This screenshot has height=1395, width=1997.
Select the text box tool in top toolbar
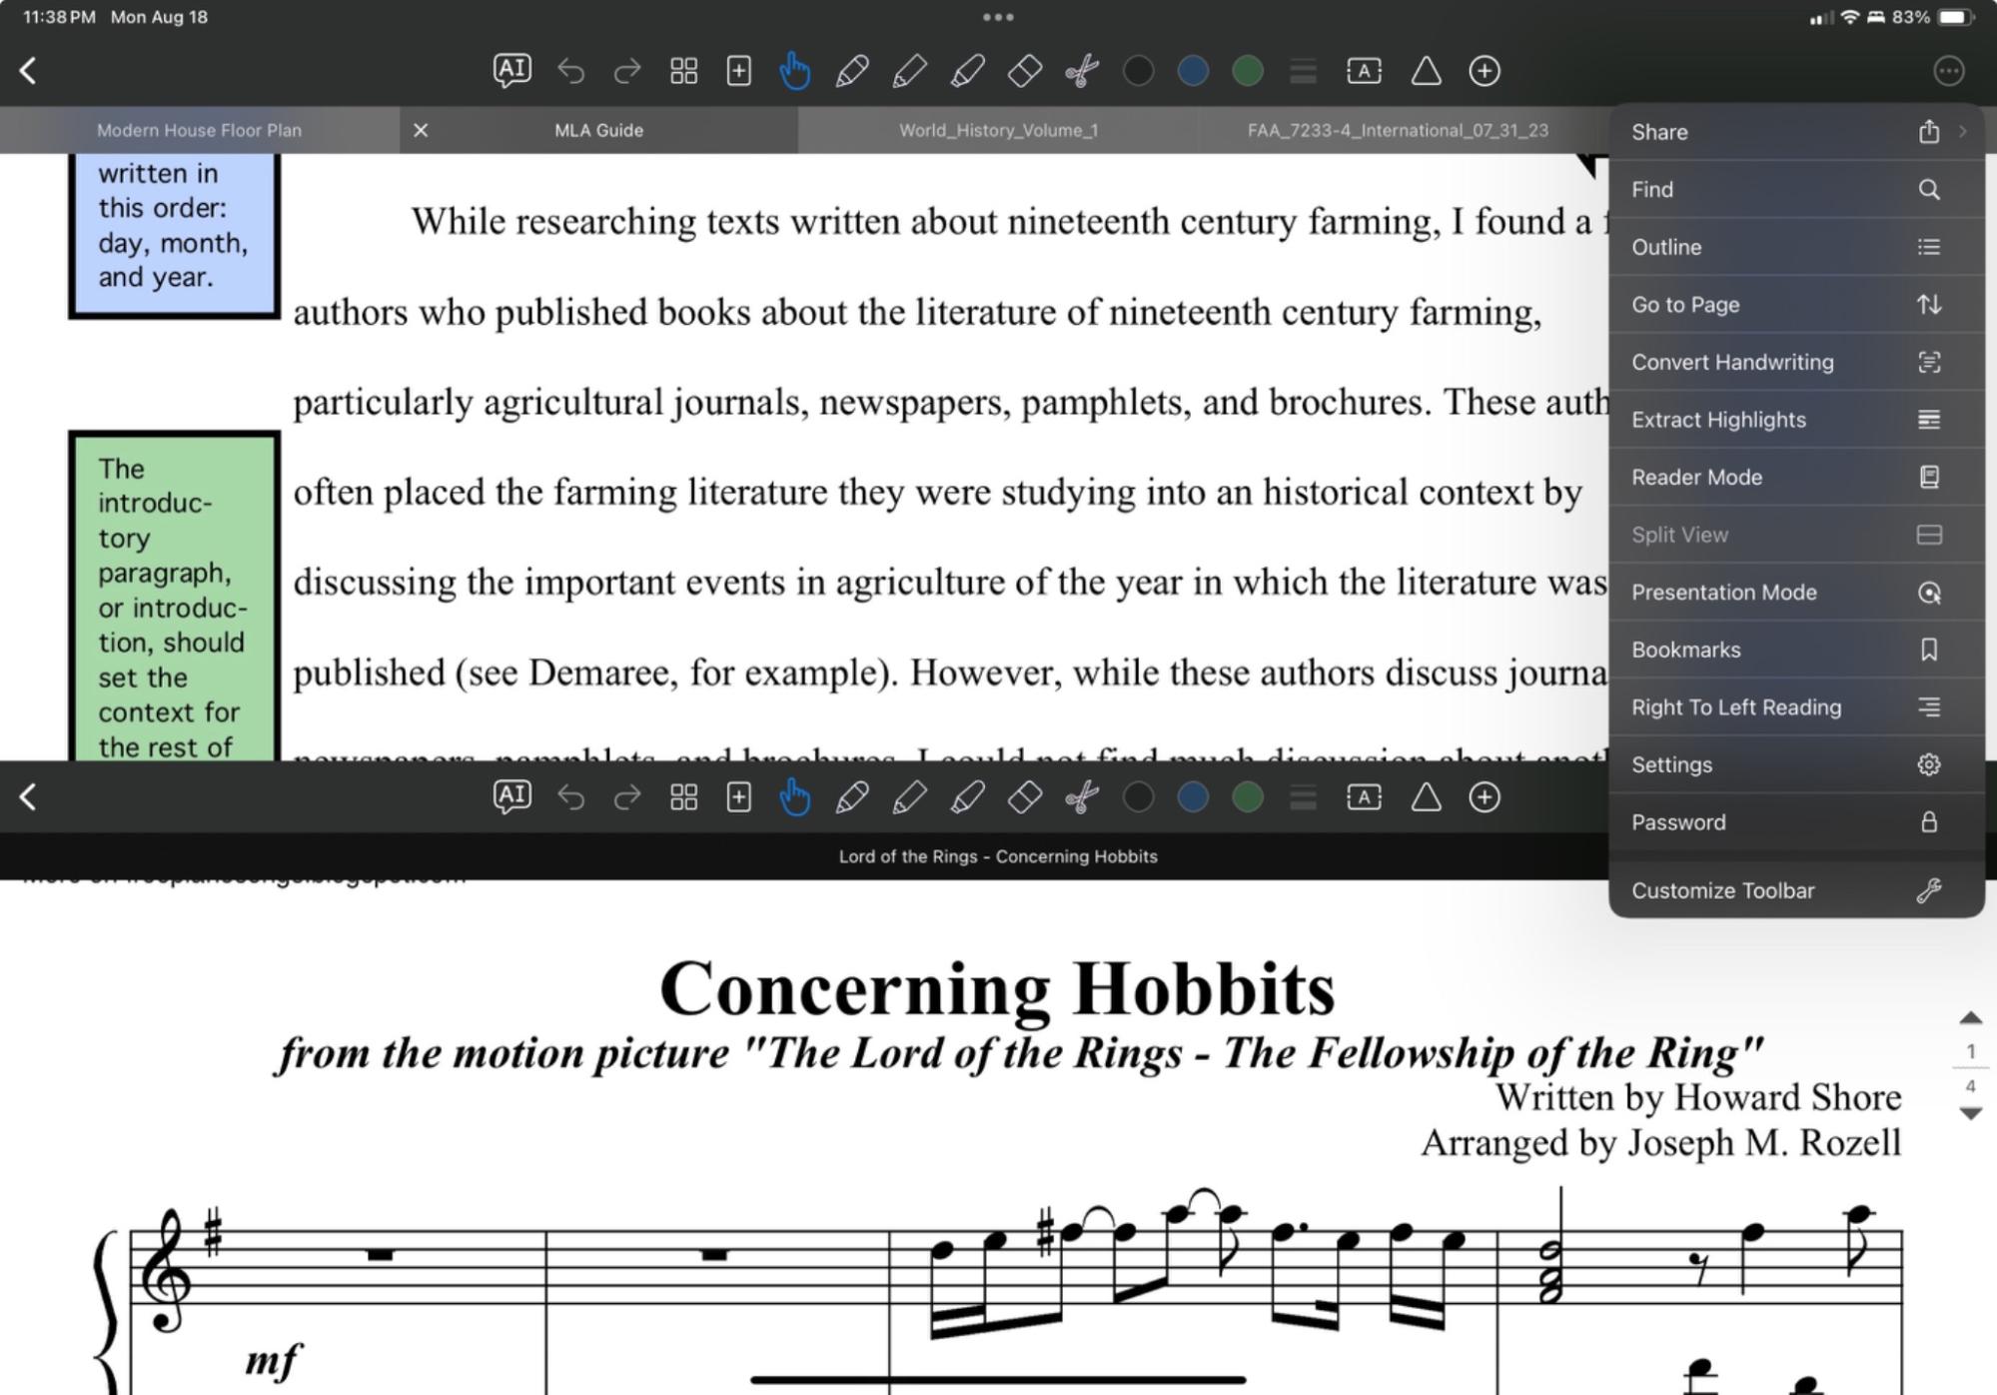pos(1364,71)
